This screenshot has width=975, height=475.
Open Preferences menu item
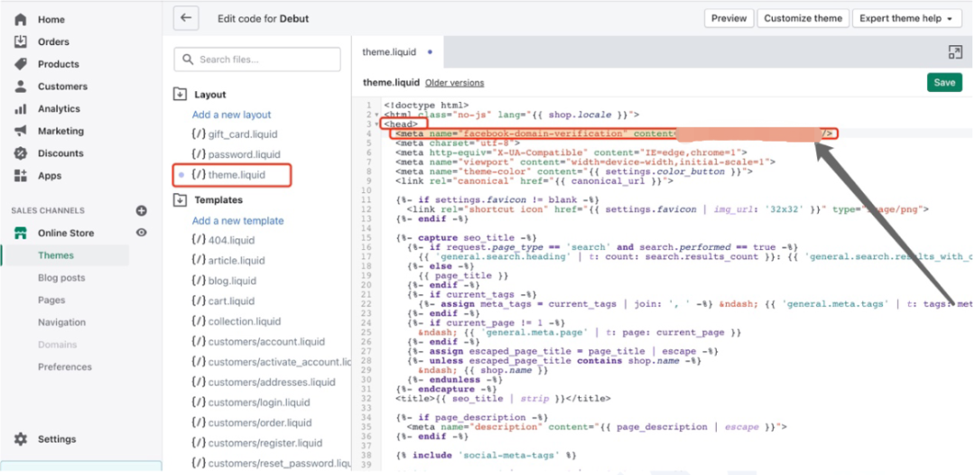tap(65, 367)
